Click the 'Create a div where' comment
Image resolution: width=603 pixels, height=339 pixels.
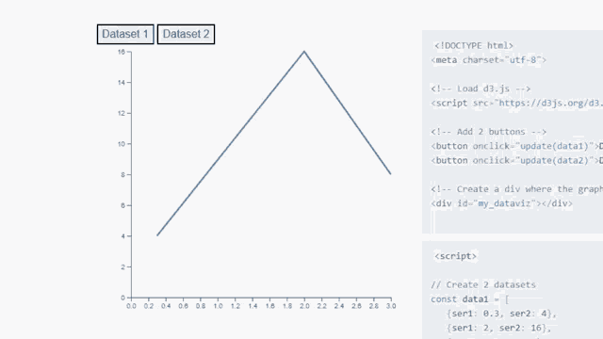(517, 189)
